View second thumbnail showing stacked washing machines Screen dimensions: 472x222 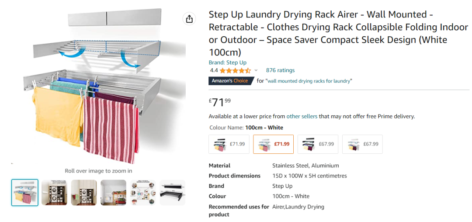[x=54, y=192]
